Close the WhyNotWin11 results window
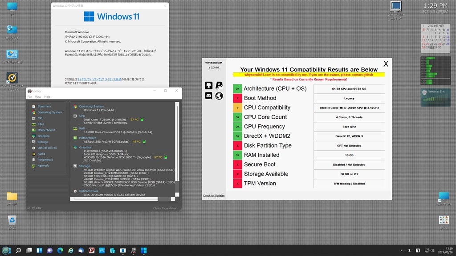456x256 pixels. pos(386,64)
